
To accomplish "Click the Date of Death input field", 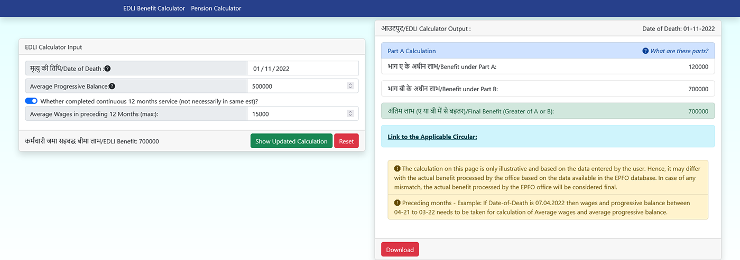I will [303, 69].
